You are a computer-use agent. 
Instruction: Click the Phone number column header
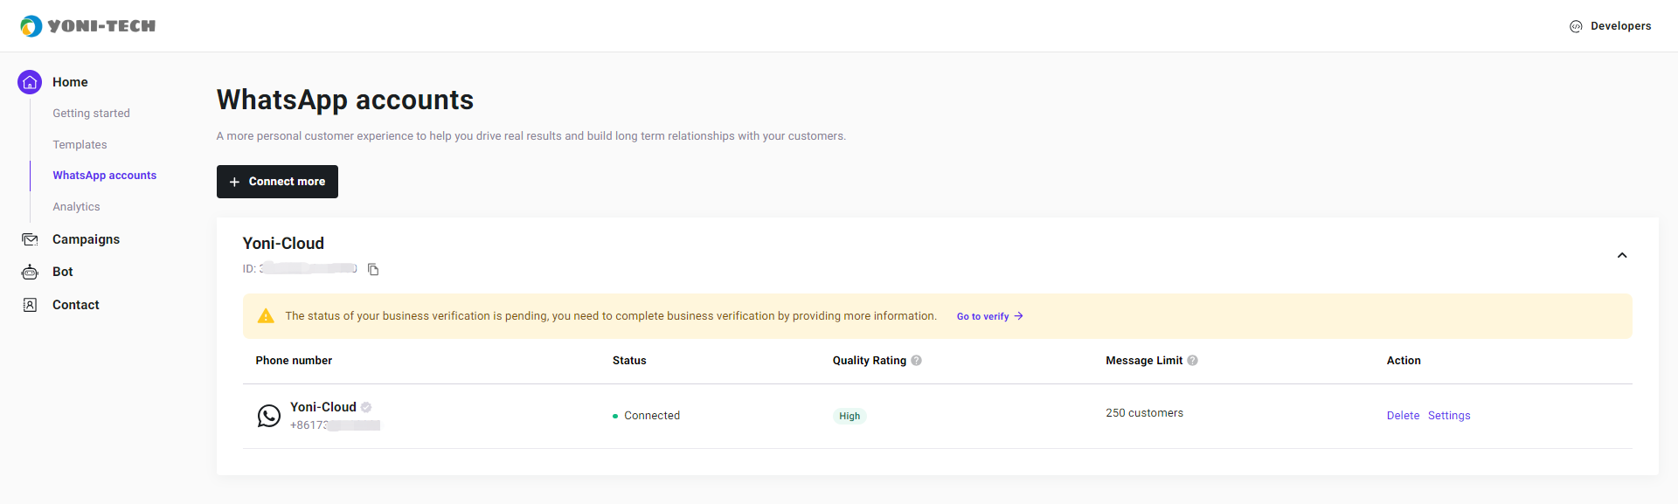(294, 361)
